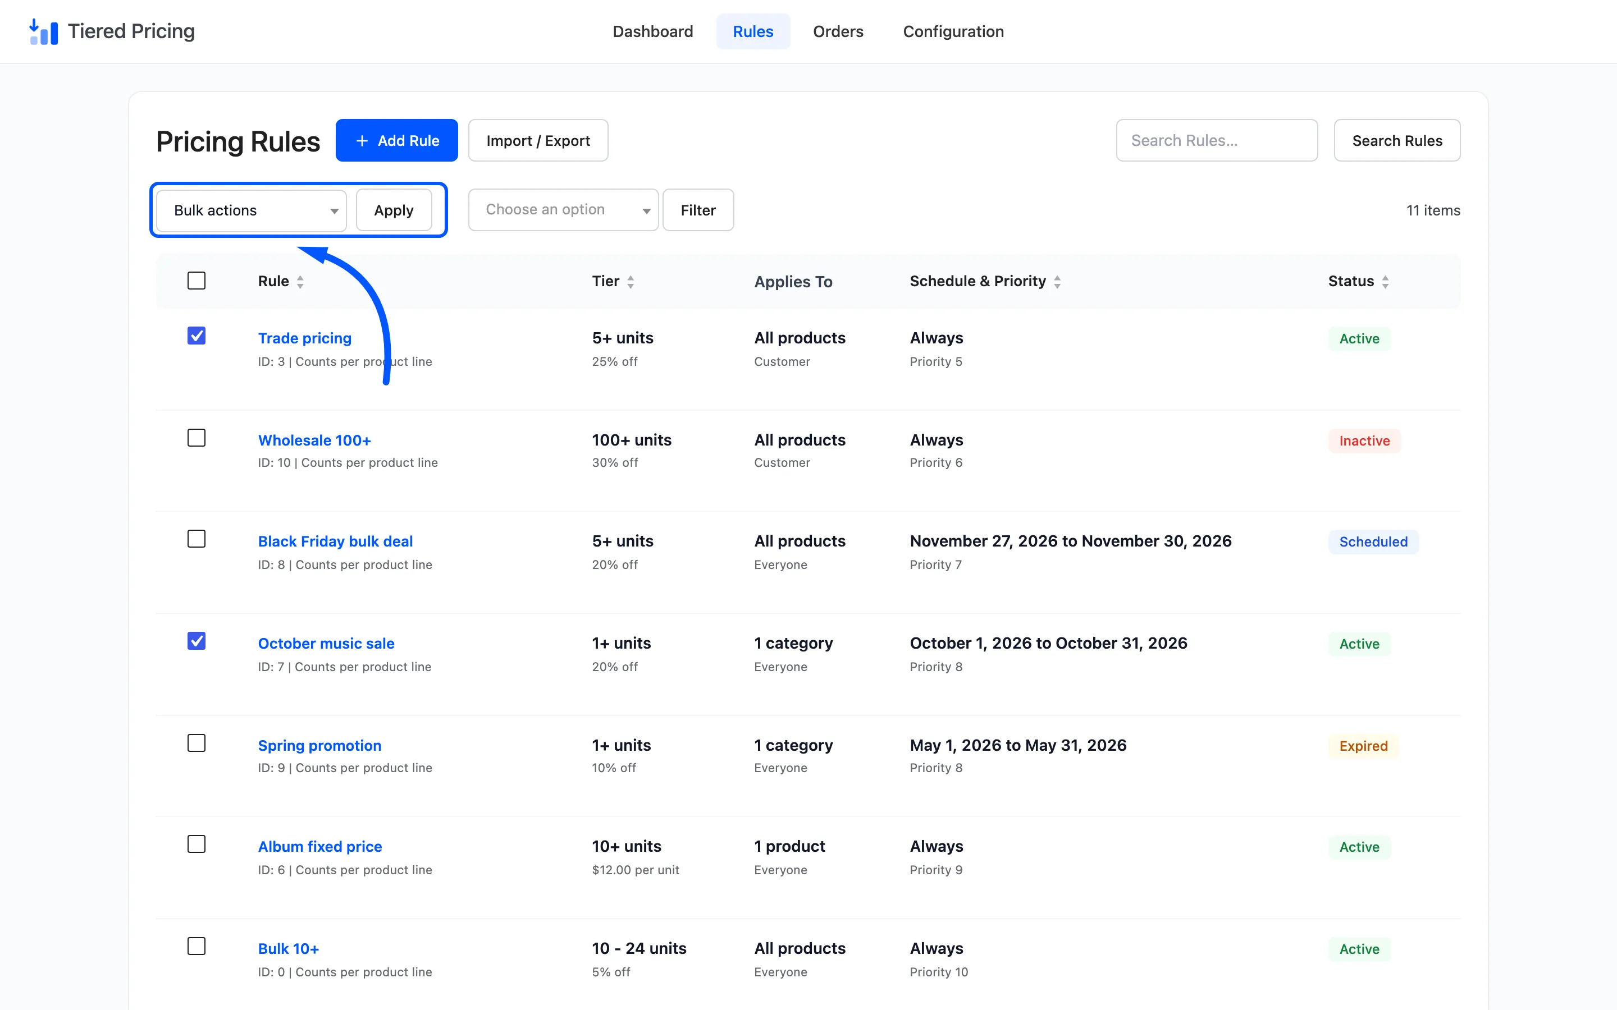Open the Album fixed price rule
1617x1010 pixels.
click(320, 846)
